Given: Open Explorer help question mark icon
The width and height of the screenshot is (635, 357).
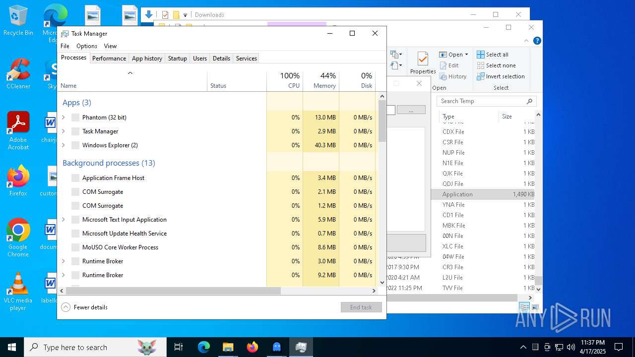Looking at the screenshot, I should point(537,41).
